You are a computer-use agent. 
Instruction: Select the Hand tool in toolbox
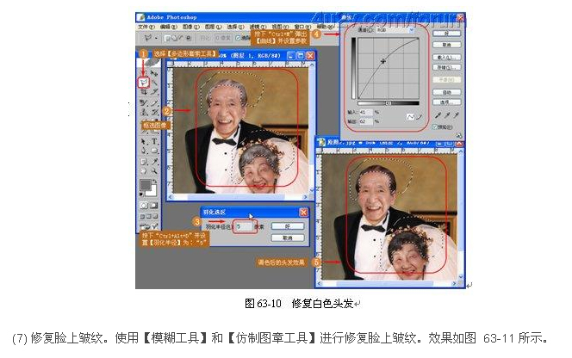(143, 171)
